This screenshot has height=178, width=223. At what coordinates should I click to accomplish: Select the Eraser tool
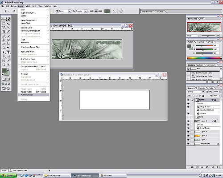4,44
